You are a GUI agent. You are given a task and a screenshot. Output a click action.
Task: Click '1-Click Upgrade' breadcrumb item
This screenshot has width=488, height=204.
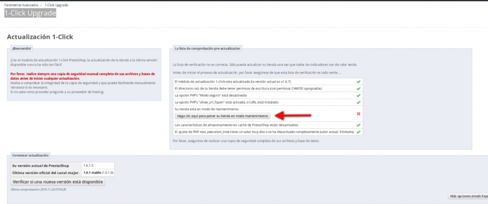click(56, 5)
